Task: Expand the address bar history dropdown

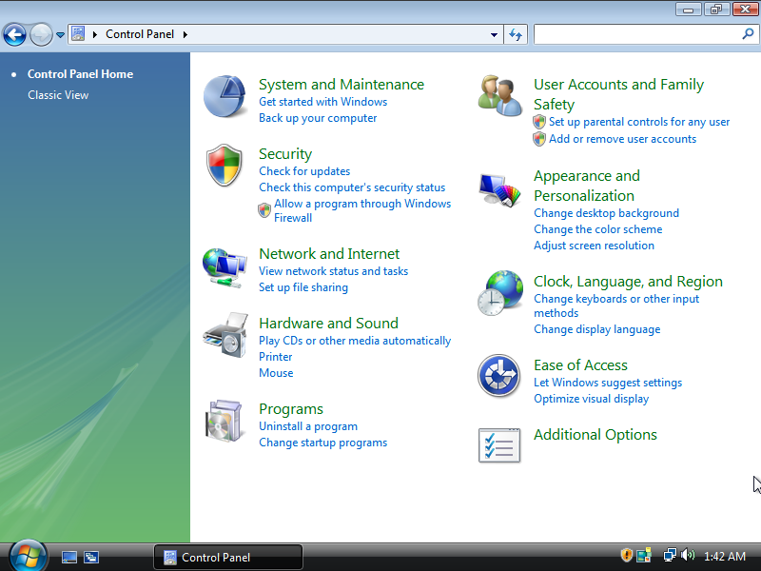Action: (x=494, y=35)
